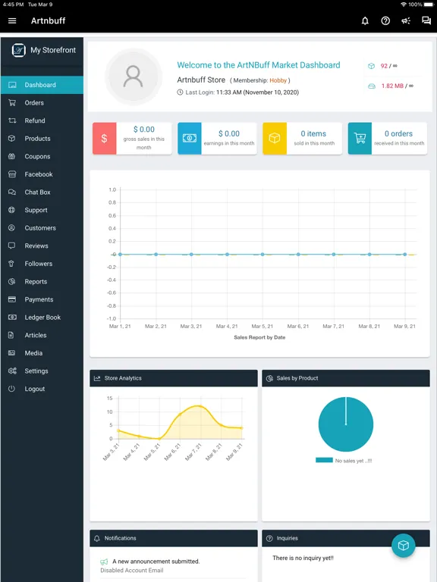The width and height of the screenshot is (437, 582).
Task: Click the Support globe icon in sidebar
Action: [x=12, y=210]
